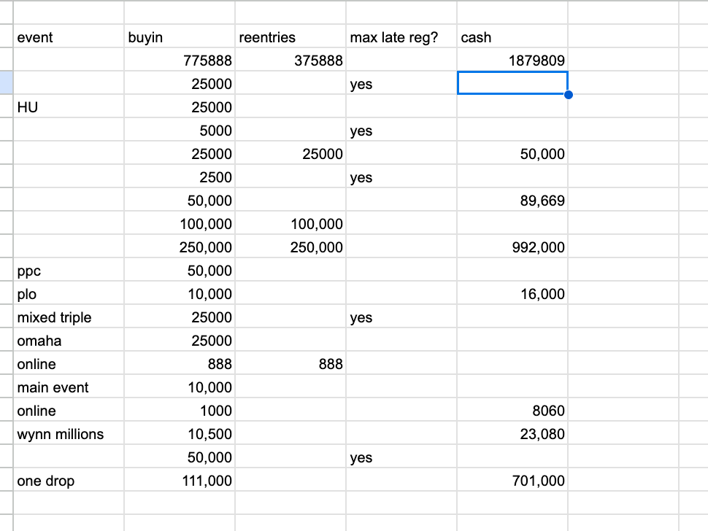The image size is (708, 531).
Task: Select the 888 reentries cell
Action: pyautogui.click(x=290, y=363)
